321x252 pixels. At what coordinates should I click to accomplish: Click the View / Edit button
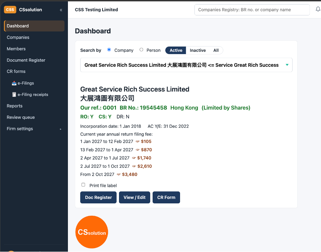point(134,198)
